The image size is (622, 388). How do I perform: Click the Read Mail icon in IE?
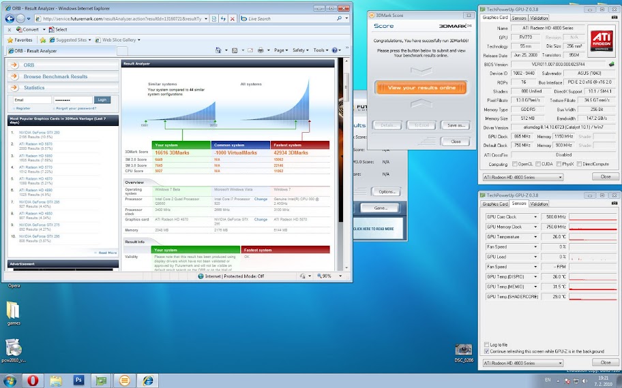pos(250,50)
